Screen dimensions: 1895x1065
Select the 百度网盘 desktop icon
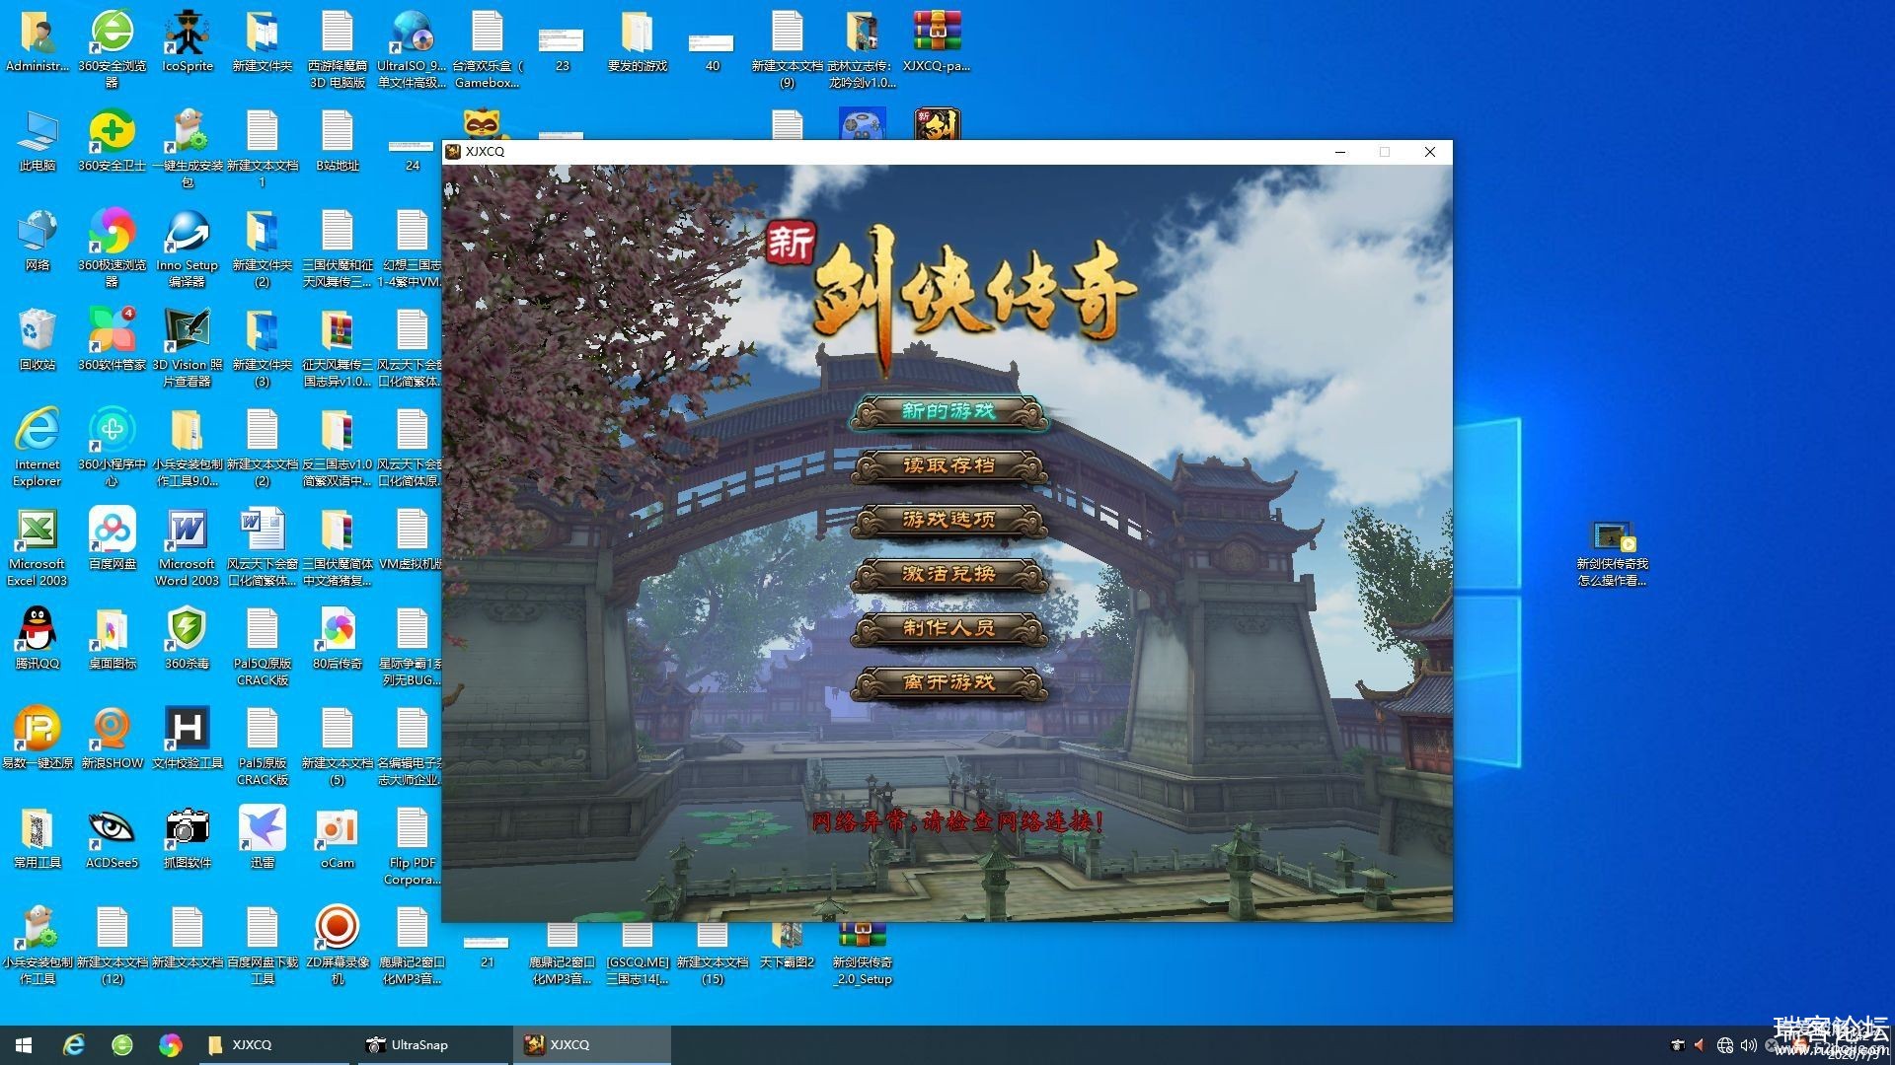113,538
